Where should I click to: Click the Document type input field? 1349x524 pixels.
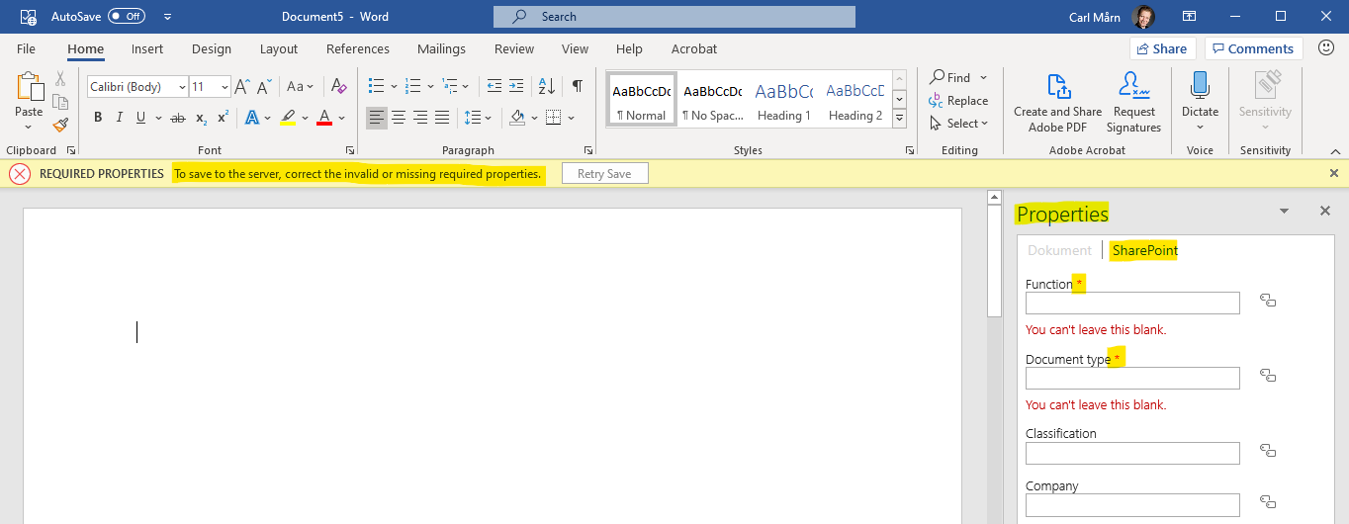(x=1132, y=378)
